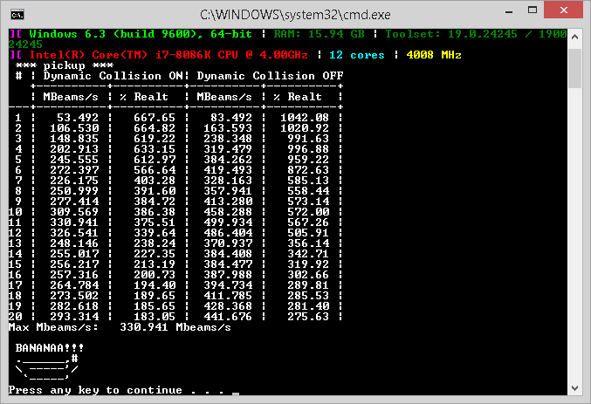The height and width of the screenshot is (404, 591).
Task: Click the value 384.408 in row 14
Action: [228, 254]
